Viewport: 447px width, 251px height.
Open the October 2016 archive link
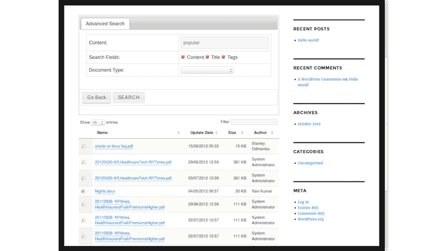pyautogui.click(x=309, y=124)
